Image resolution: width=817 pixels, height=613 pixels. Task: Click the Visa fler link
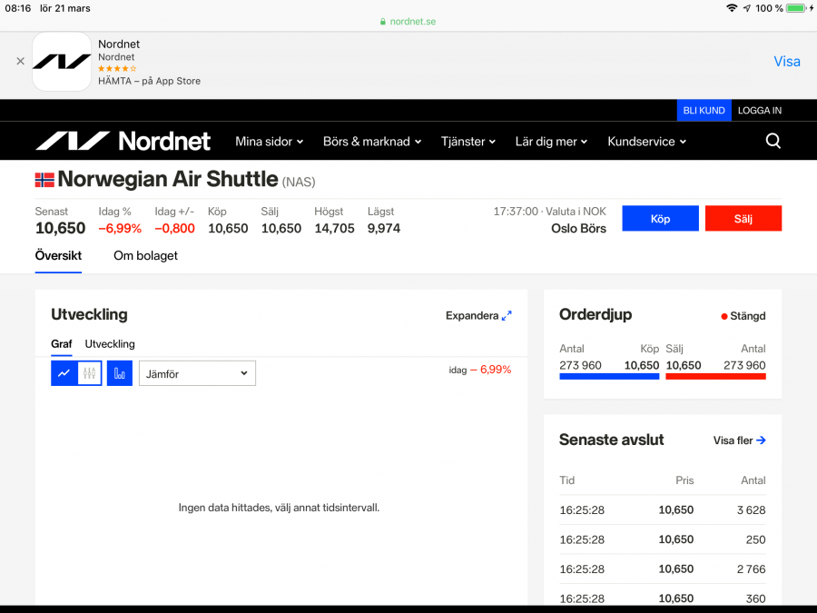[739, 440]
